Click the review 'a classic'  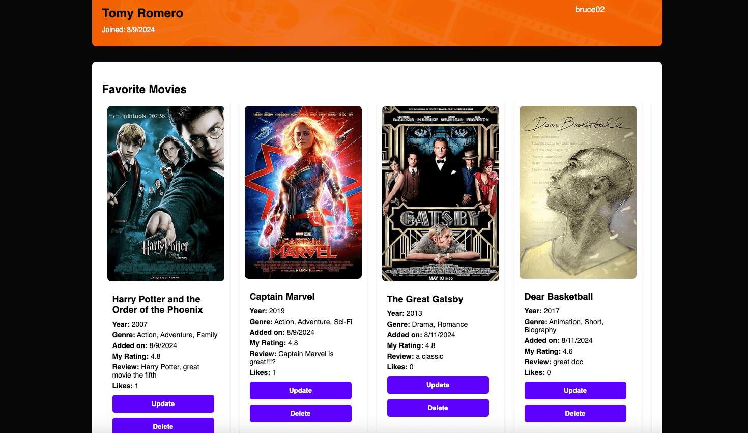coord(429,356)
